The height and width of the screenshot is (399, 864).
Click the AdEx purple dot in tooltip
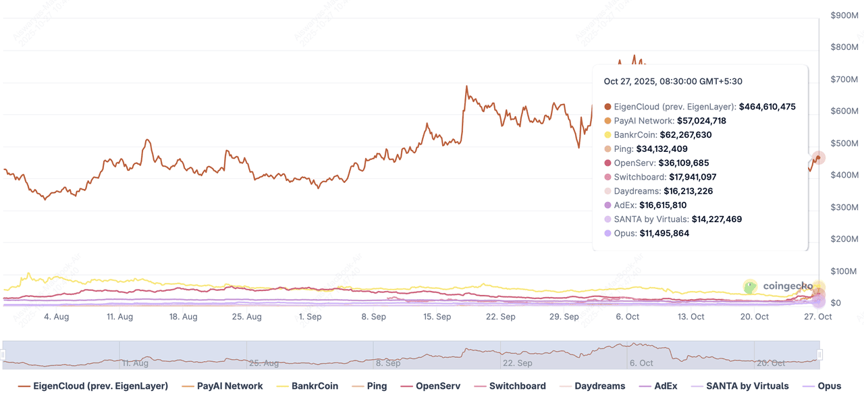click(607, 205)
